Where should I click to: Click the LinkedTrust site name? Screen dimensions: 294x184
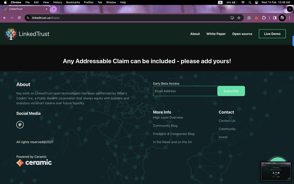[x=34, y=34]
